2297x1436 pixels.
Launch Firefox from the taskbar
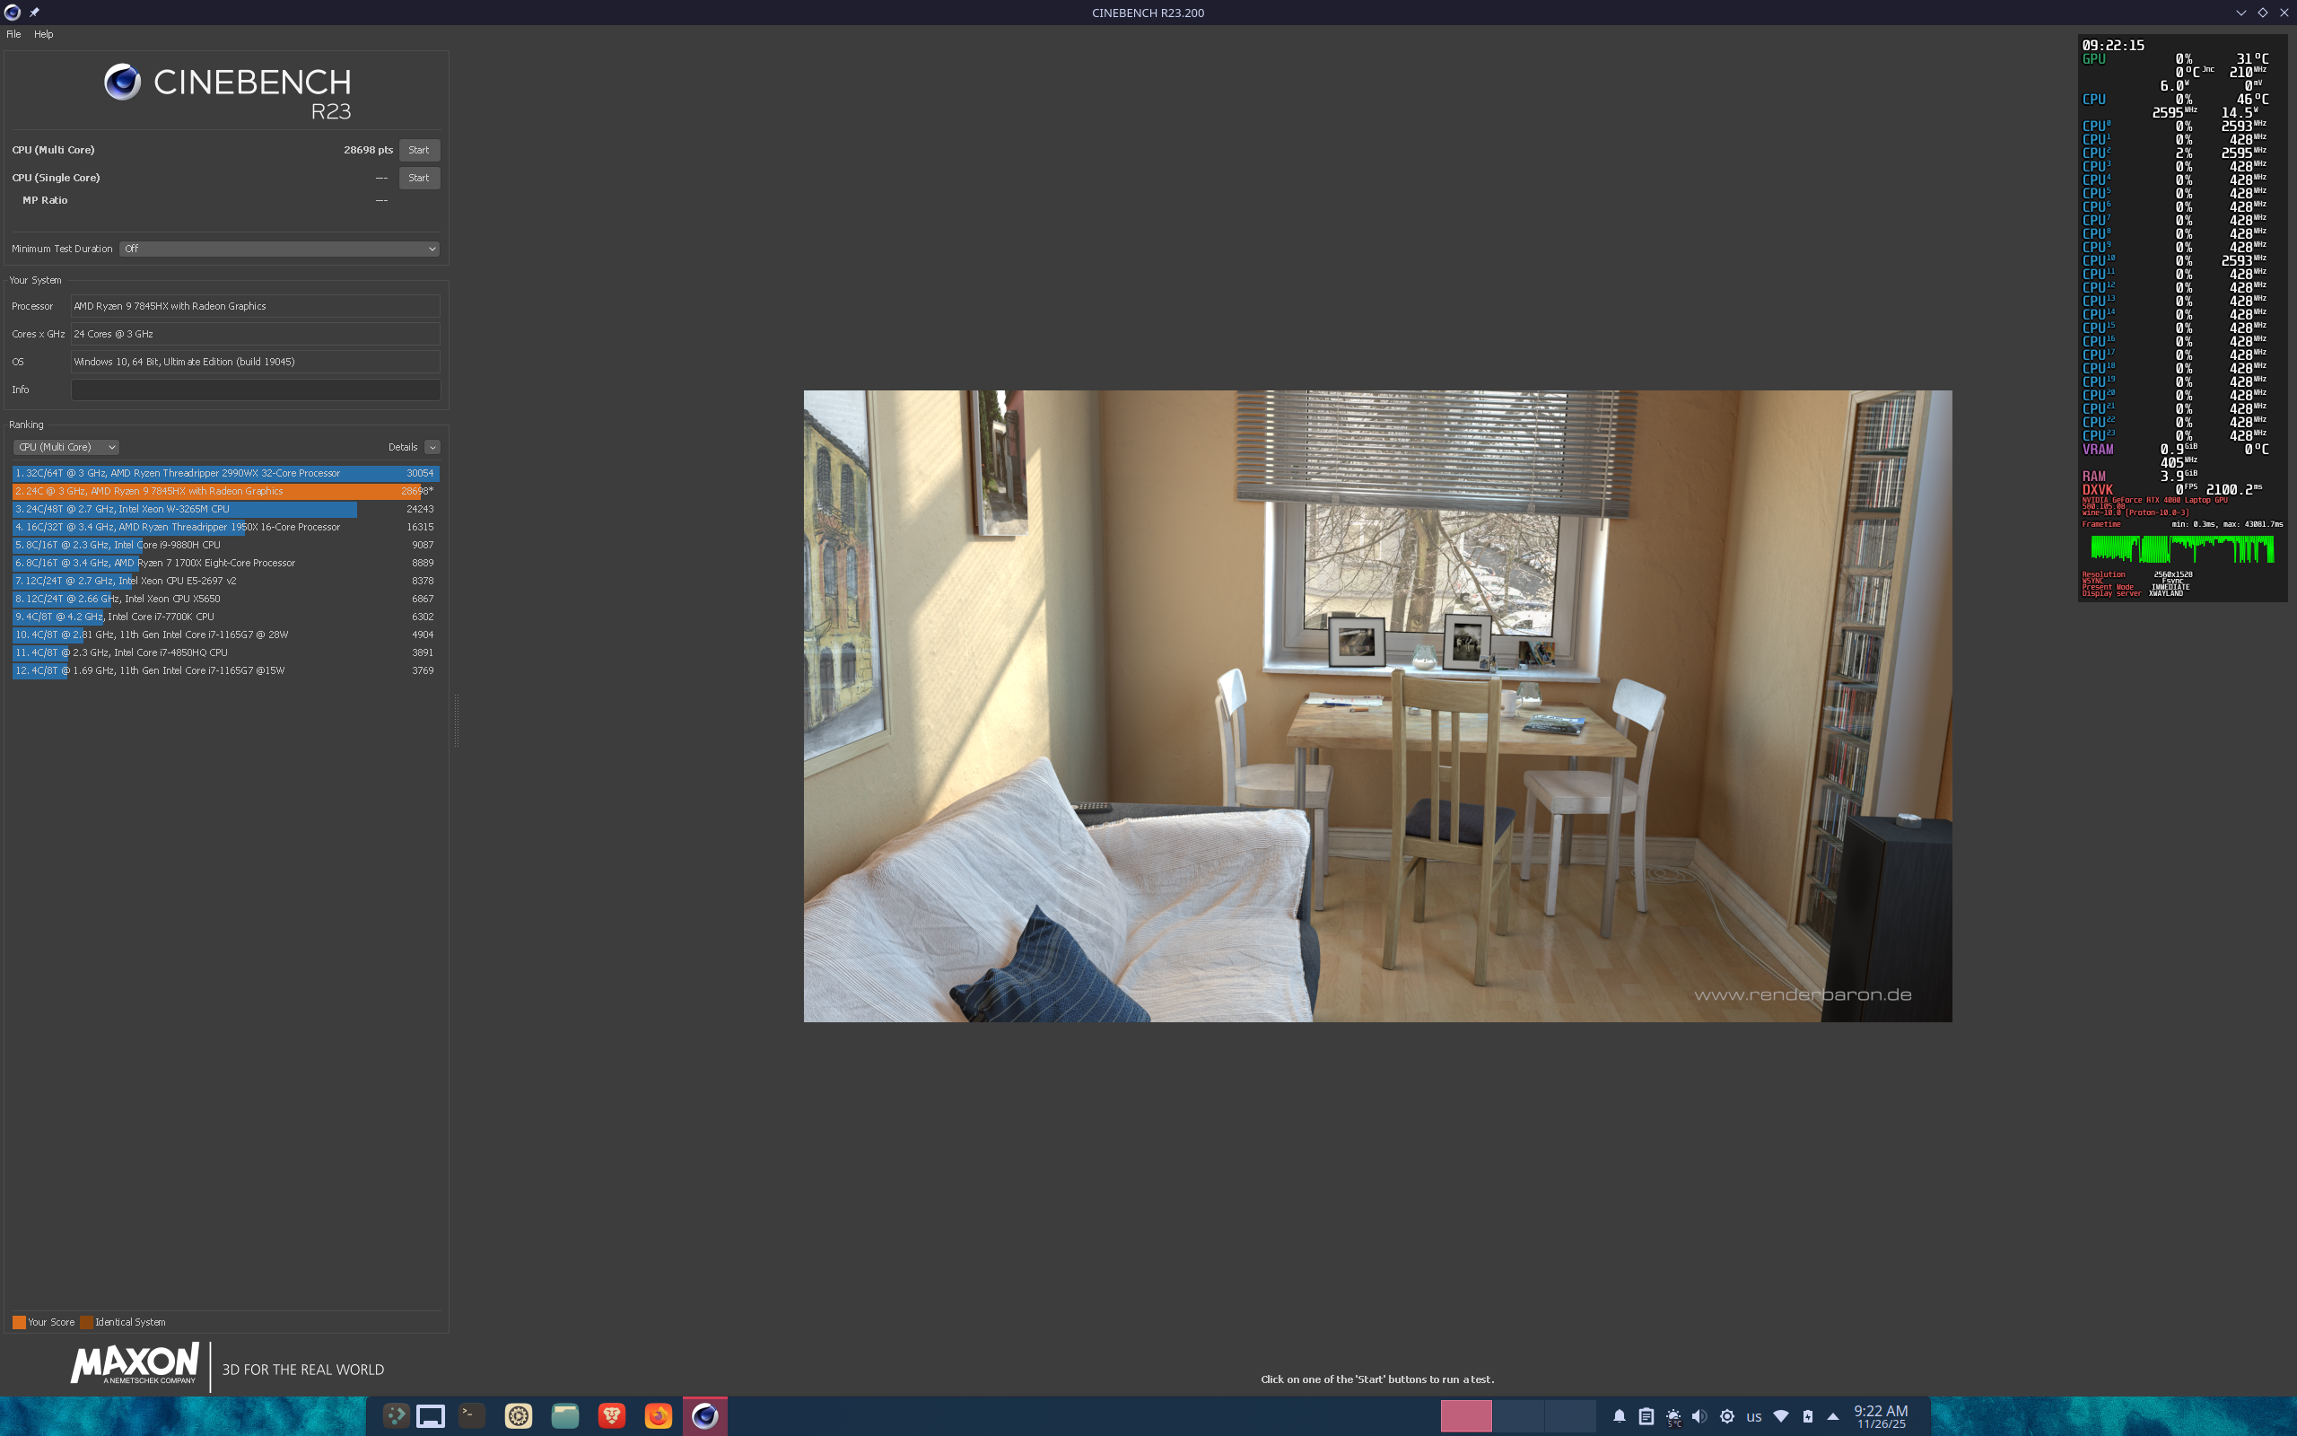[x=658, y=1416]
